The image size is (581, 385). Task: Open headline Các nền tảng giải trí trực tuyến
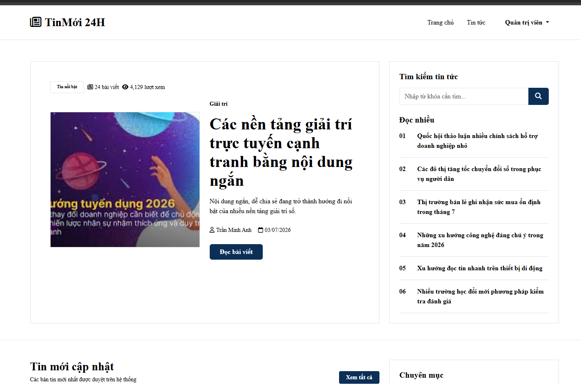pos(281,152)
